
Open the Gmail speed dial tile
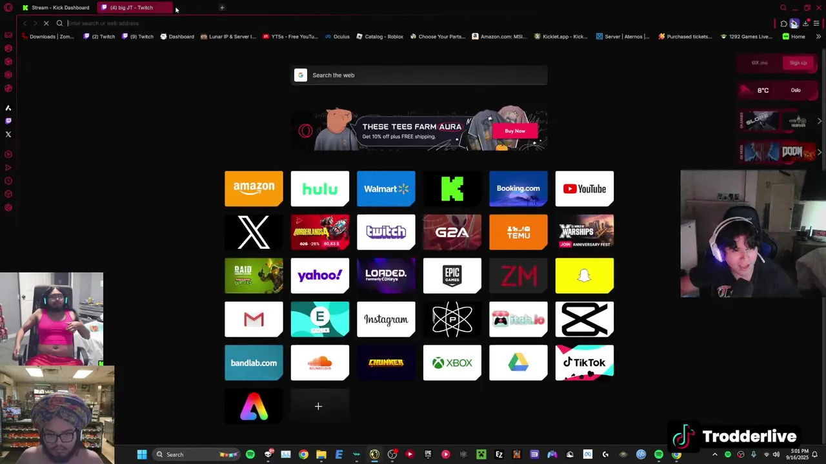point(254,319)
